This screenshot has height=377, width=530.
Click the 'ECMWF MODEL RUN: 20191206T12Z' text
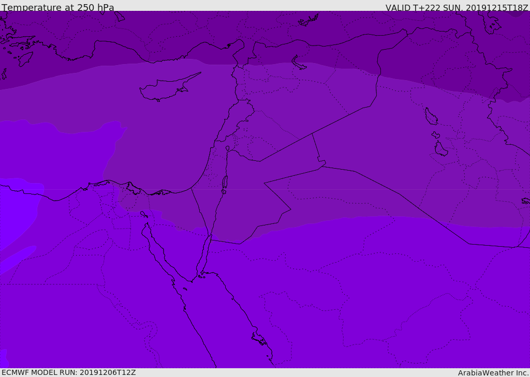click(x=69, y=373)
